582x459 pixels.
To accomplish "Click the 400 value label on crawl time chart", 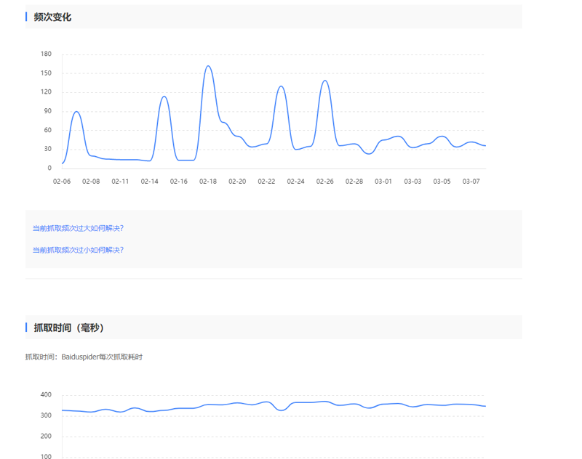I will pyautogui.click(x=46, y=395).
